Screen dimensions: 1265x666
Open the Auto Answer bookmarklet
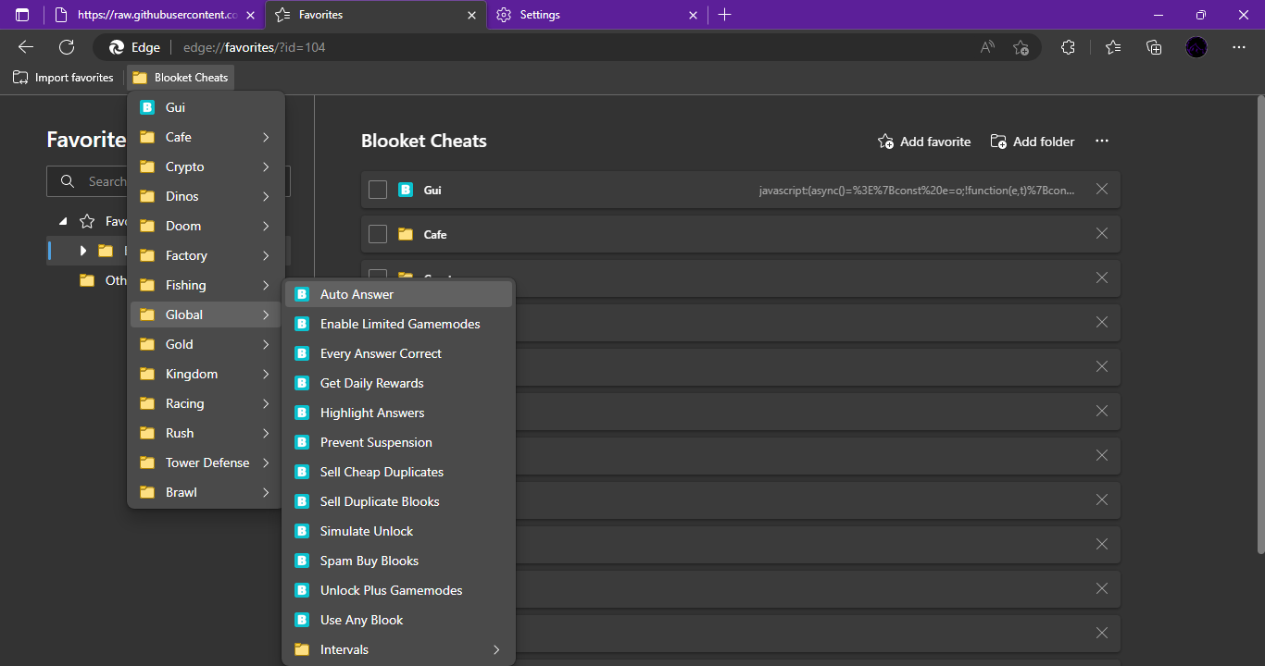coord(398,294)
